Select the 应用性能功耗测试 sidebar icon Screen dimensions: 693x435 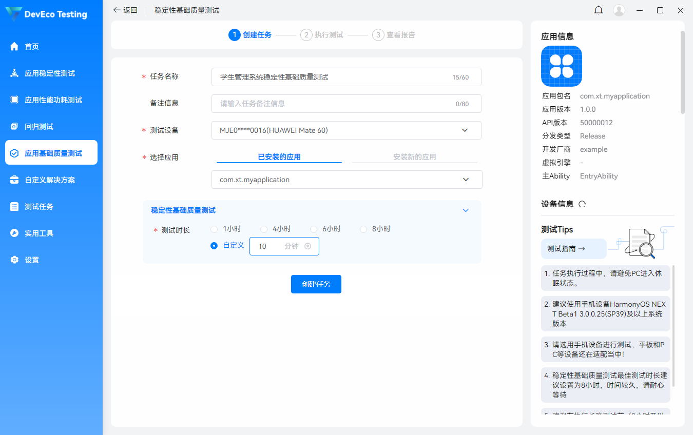click(x=14, y=100)
